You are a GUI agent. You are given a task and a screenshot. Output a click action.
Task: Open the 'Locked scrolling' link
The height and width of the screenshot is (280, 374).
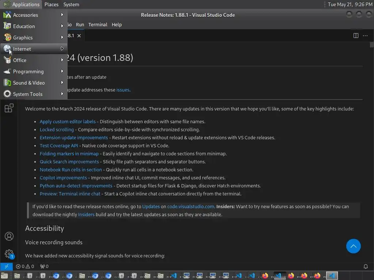click(57, 129)
